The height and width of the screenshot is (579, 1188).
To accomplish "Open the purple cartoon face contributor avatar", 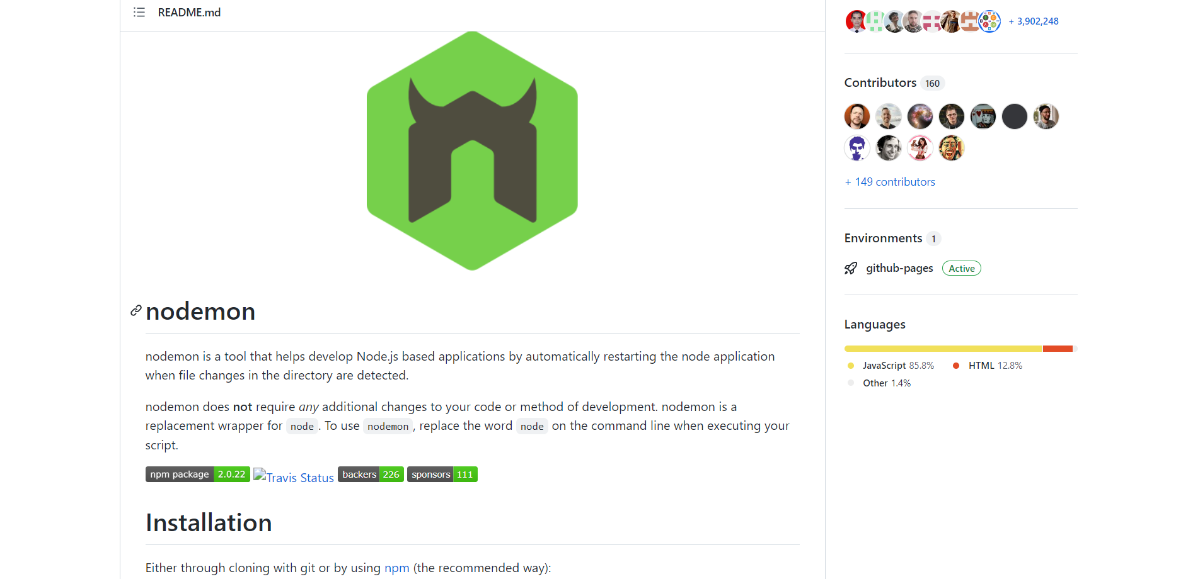I will pos(857,148).
